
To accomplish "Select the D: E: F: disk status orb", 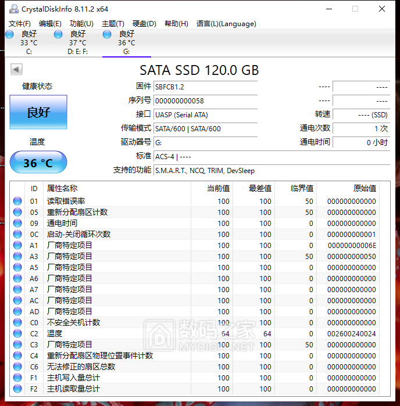I will tap(58, 34).
